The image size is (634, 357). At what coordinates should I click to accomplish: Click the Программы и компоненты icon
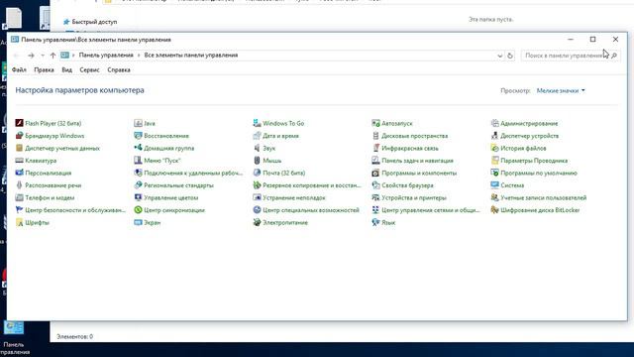(x=375, y=173)
